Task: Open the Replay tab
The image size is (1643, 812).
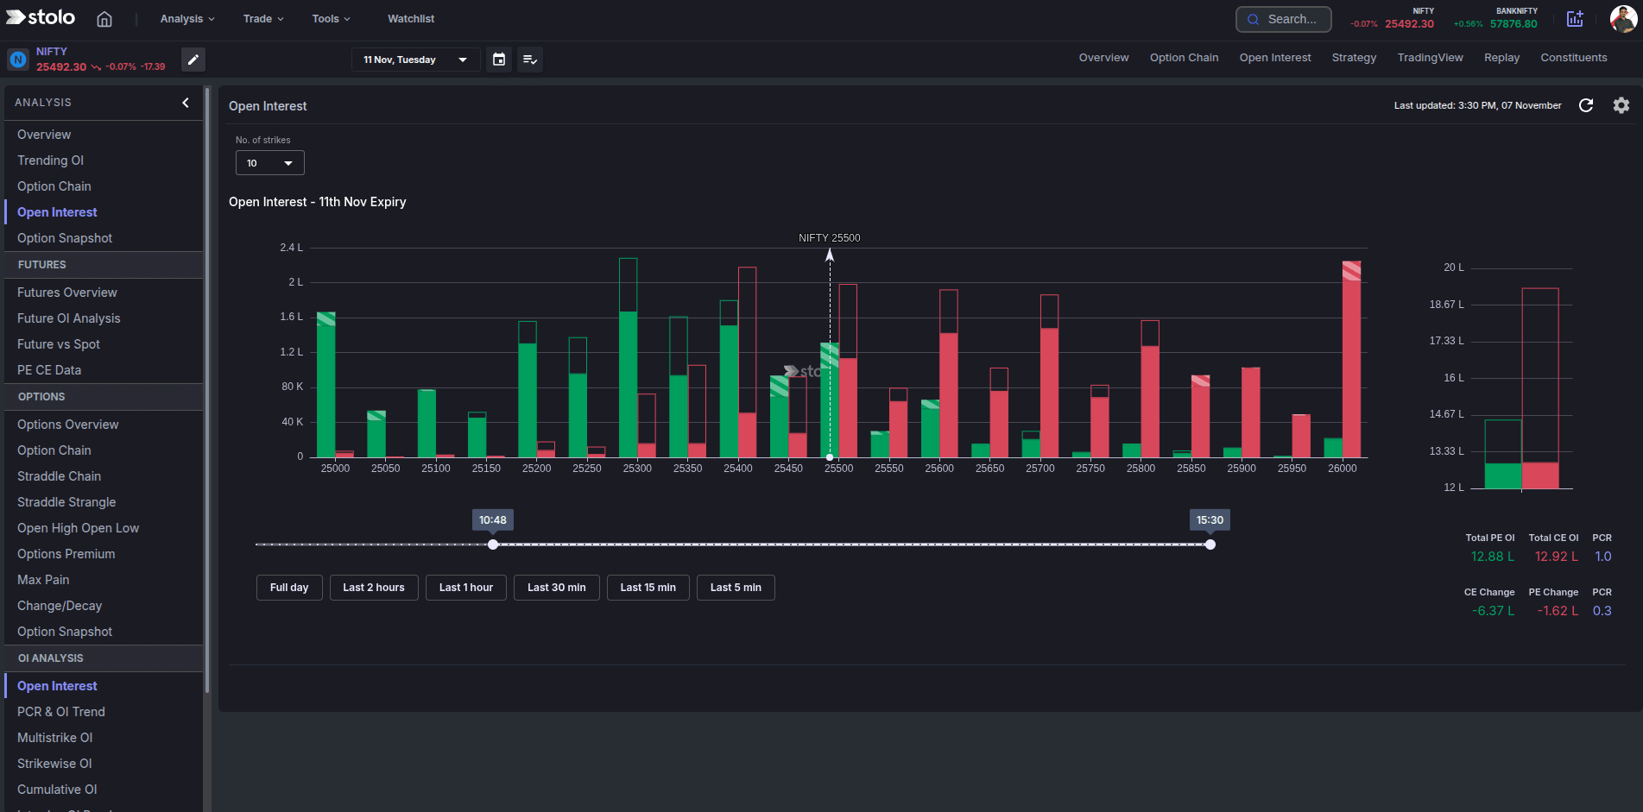Action: pyautogui.click(x=1501, y=57)
